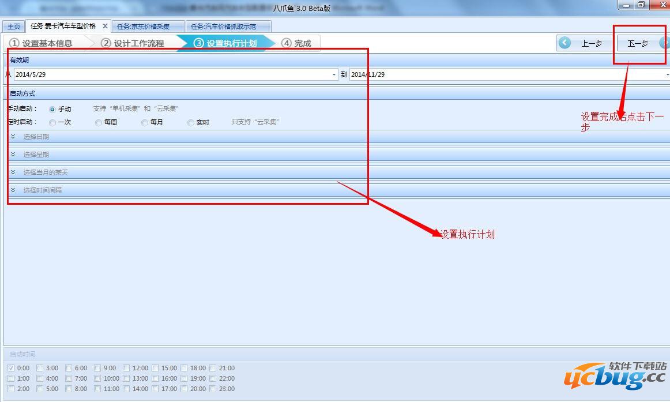The image size is (670, 402).
Task: Click the double-chevron icon beside 选择日期
Action: pyautogui.click(x=13, y=137)
